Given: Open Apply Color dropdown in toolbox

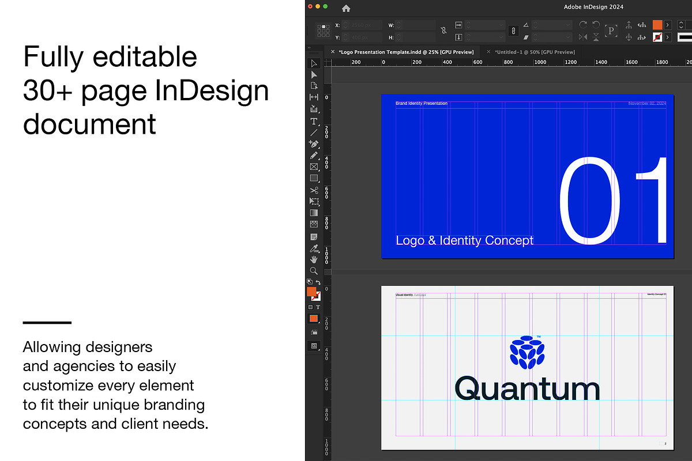Looking at the screenshot, I should point(314,318).
